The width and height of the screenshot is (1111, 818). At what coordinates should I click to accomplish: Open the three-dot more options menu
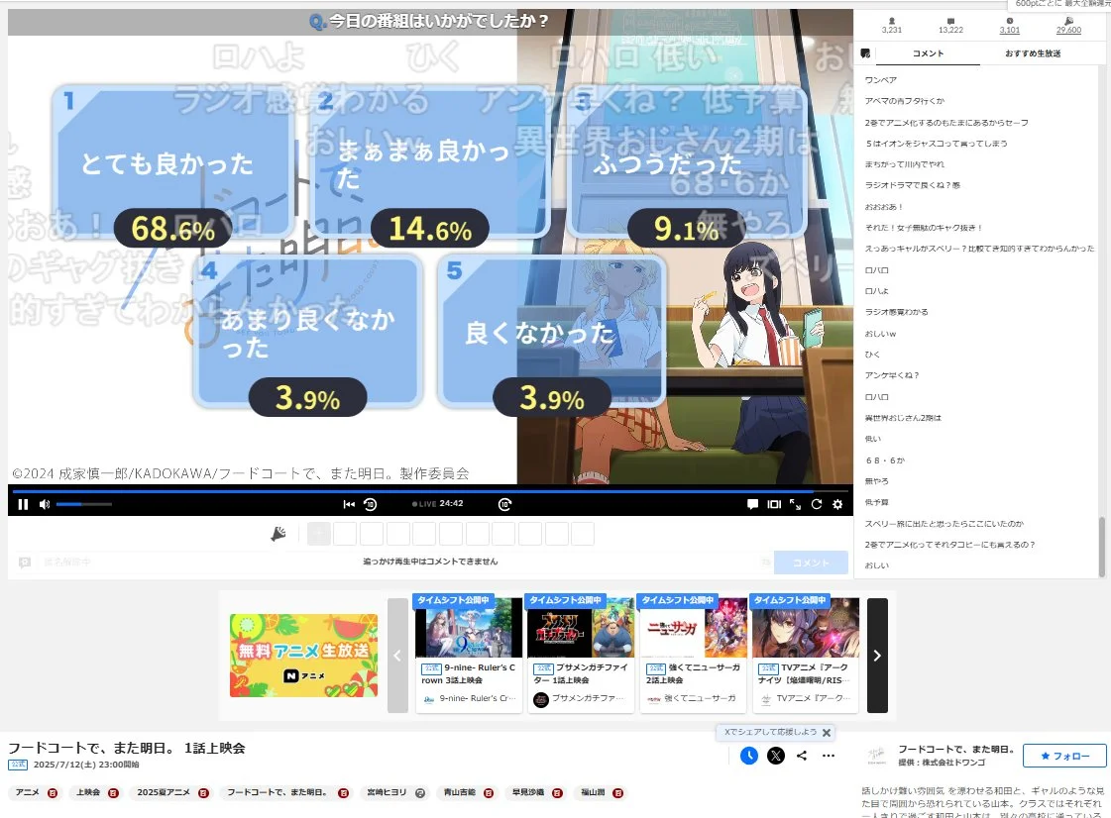click(829, 756)
